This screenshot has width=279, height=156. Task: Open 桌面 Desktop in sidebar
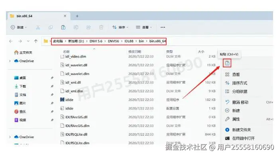[20, 78]
